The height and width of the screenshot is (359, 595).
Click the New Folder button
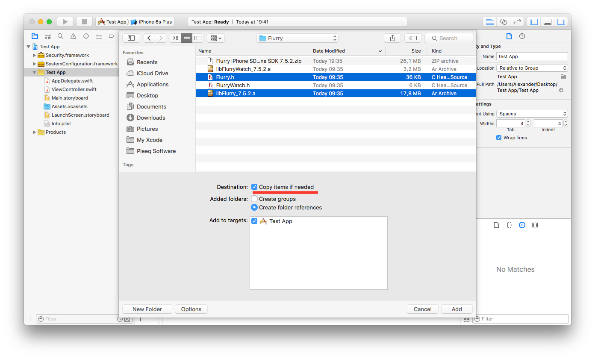(x=147, y=309)
